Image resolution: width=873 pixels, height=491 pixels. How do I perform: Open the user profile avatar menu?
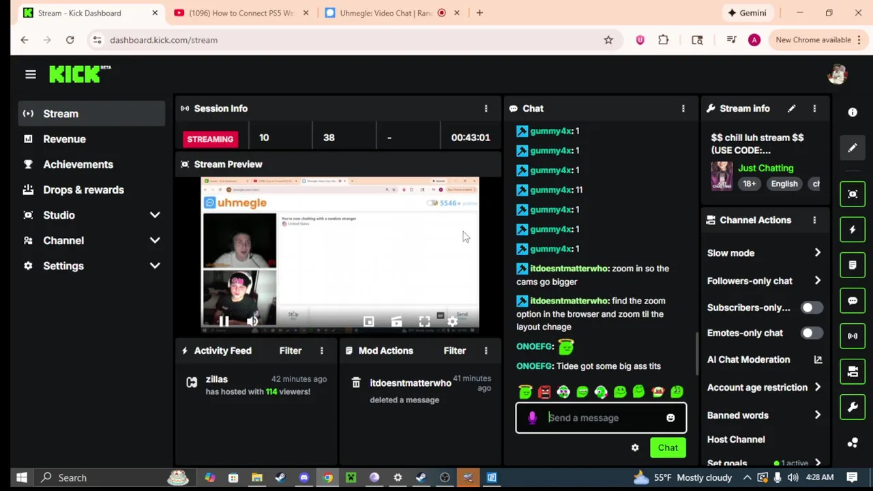coord(837,74)
